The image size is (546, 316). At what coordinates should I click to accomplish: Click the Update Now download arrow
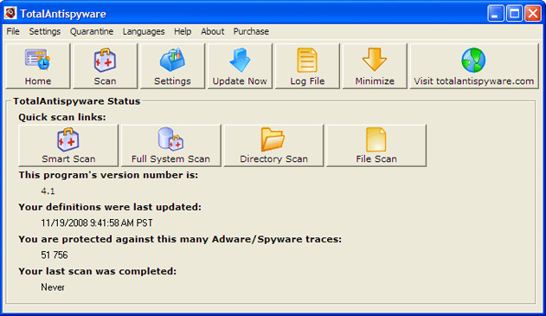coord(240,66)
